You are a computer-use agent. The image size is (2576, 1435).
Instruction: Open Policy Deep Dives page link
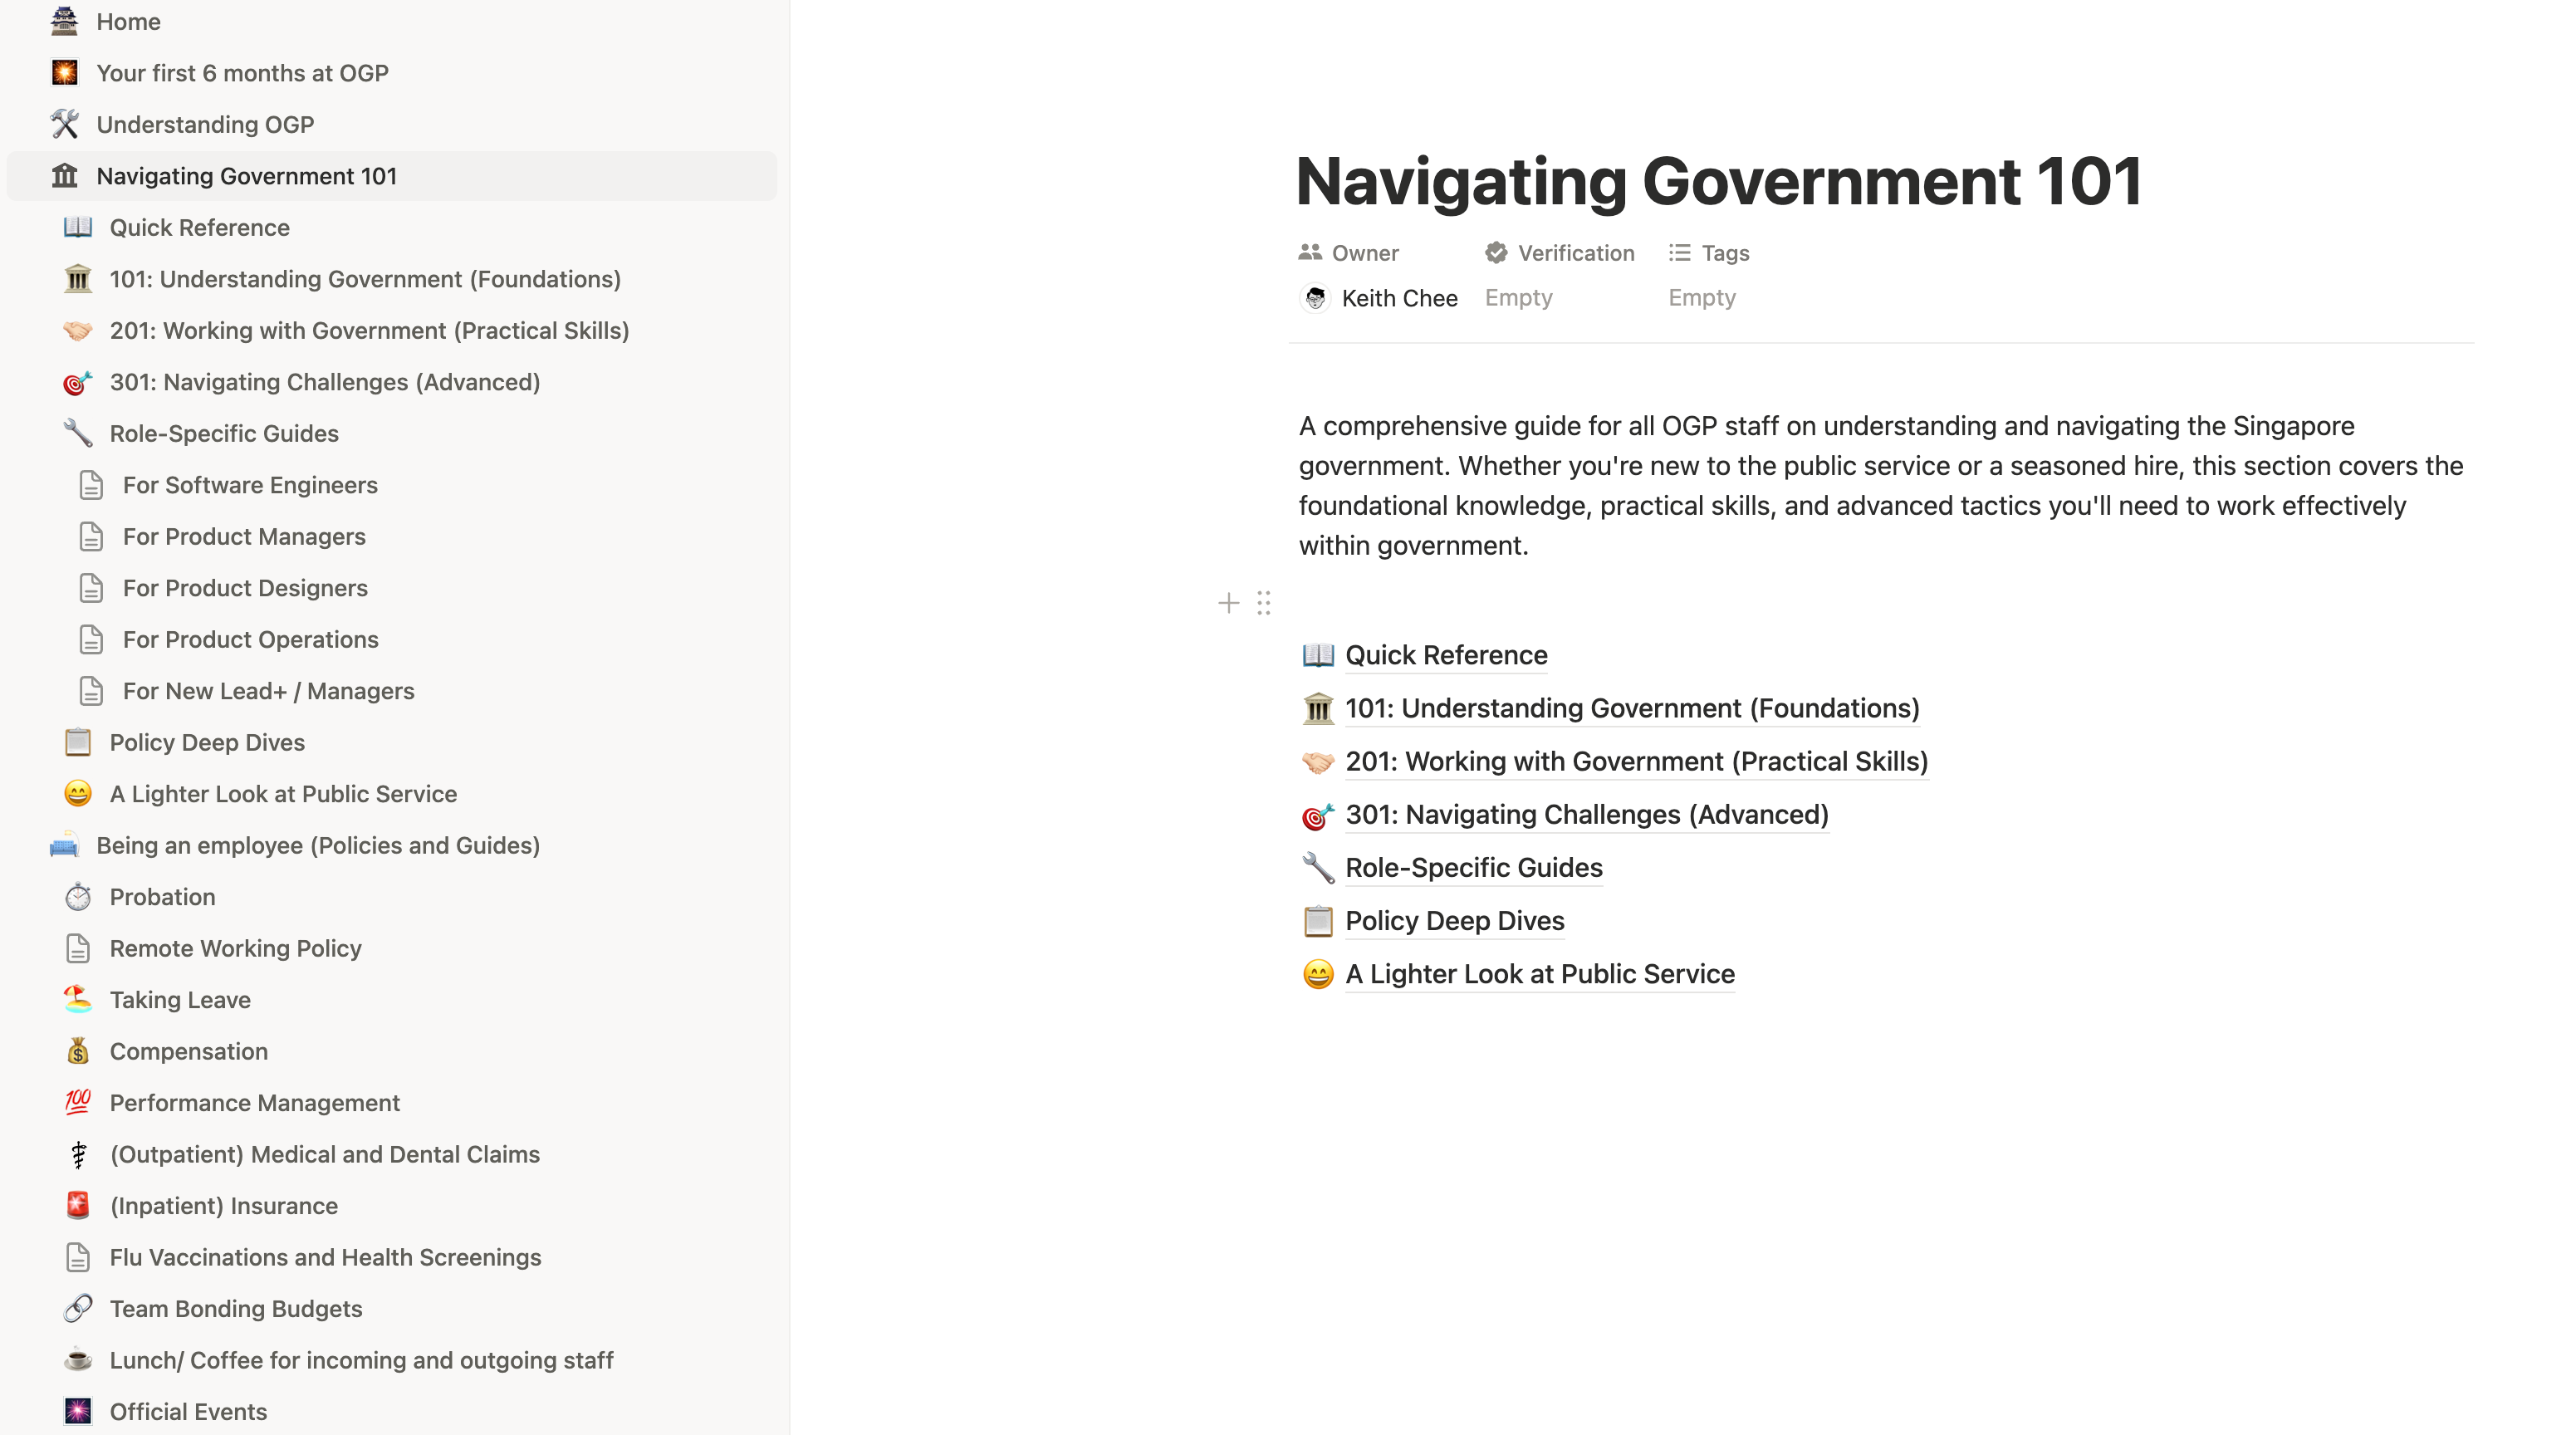1454,921
